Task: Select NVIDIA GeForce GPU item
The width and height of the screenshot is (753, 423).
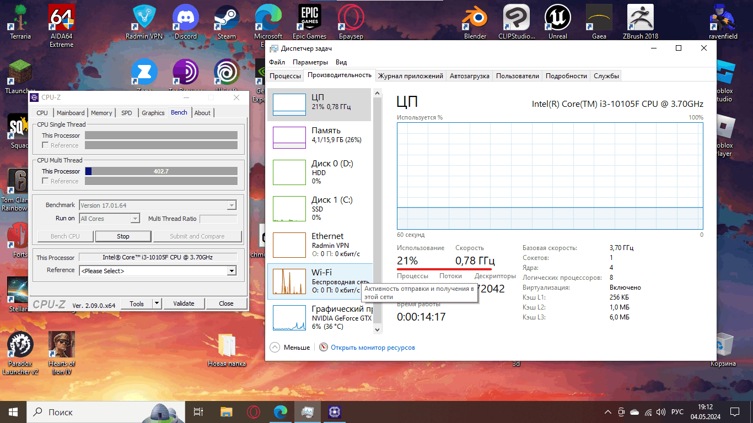Action: click(x=319, y=317)
